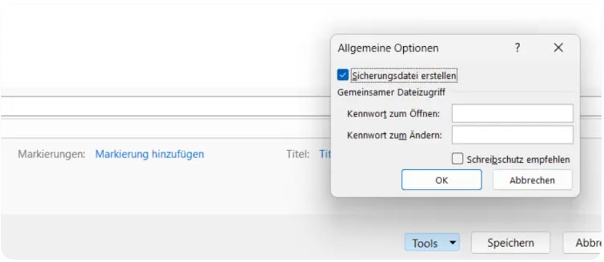Open the Tools dropdown menu
The image size is (604, 262).
(425, 243)
